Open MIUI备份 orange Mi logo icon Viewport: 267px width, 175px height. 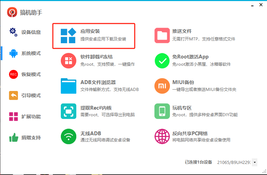162,86
